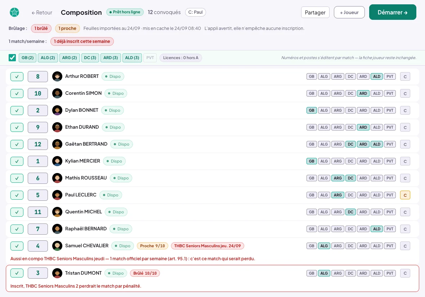Filter by DC (3) position chip
425x297 pixels.
coord(90,58)
